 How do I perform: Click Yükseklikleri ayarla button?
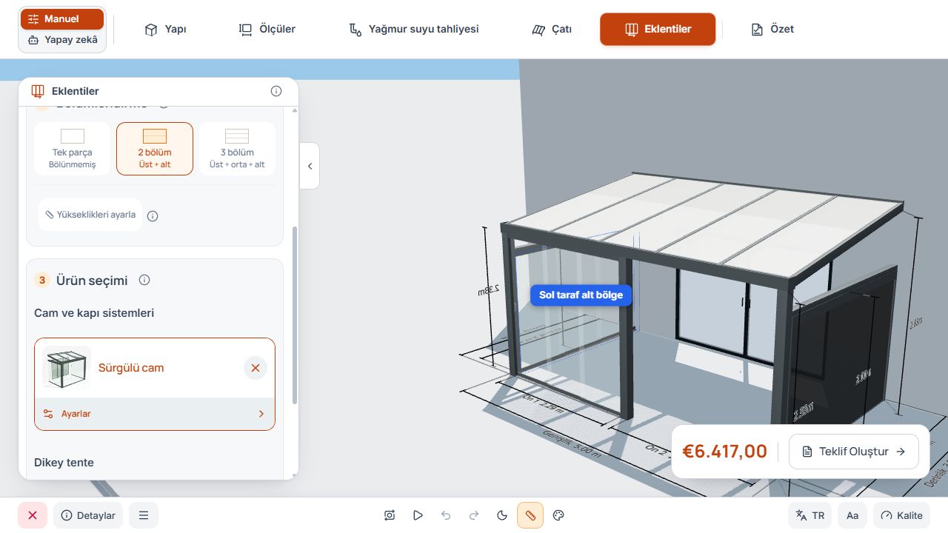pos(90,215)
